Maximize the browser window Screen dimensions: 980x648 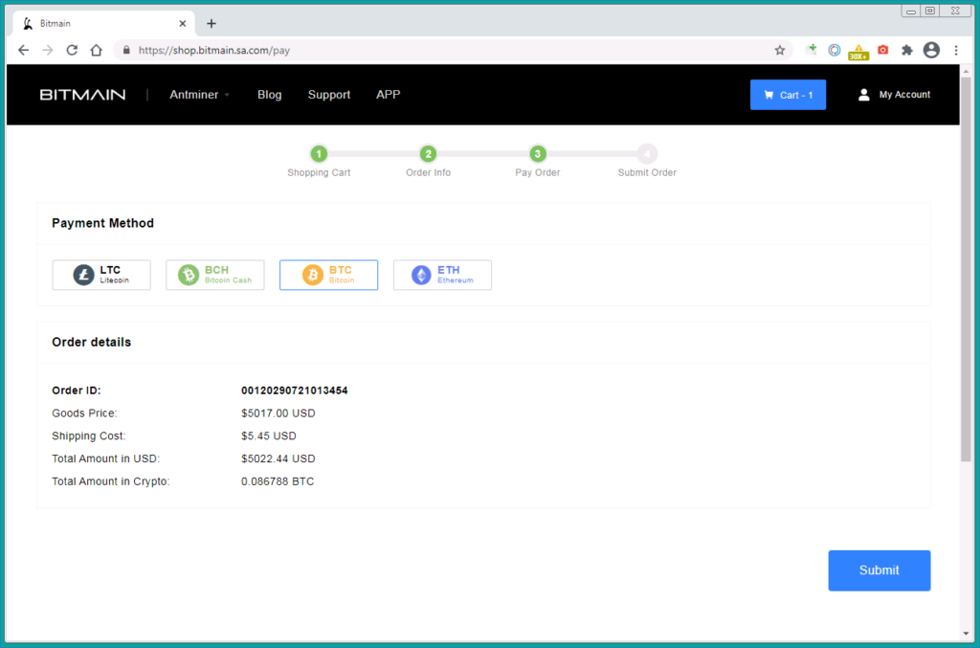(x=930, y=11)
